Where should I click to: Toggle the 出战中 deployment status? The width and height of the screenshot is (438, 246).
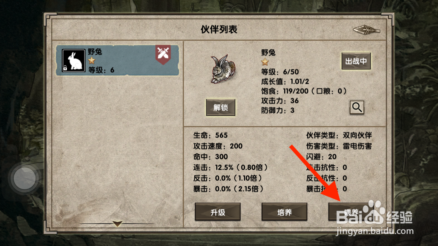356,61
